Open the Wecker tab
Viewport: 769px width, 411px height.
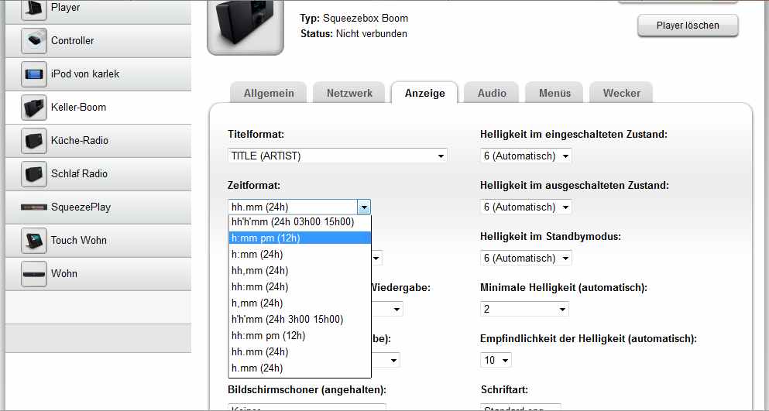tap(621, 93)
